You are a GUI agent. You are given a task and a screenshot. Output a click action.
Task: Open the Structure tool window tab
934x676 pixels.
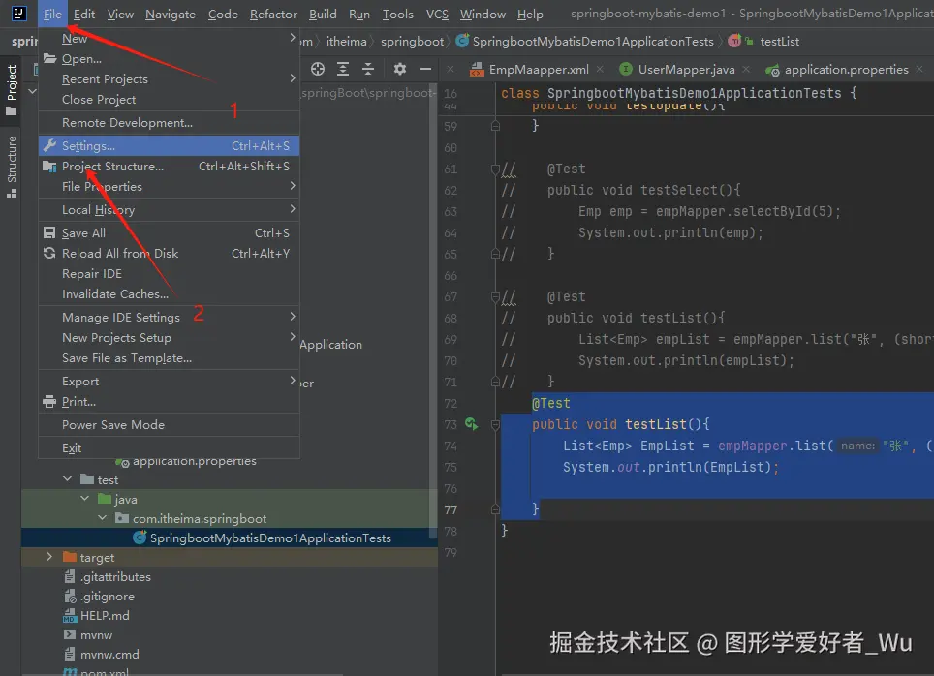coord(11,167)
